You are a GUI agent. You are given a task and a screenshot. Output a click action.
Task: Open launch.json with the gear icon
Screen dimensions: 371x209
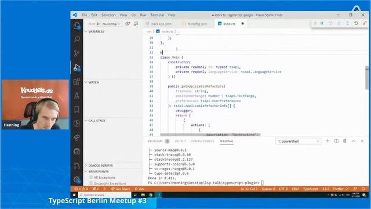point(128,24)
